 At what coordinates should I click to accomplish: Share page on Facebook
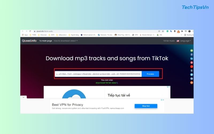click(x=192, y=55)
